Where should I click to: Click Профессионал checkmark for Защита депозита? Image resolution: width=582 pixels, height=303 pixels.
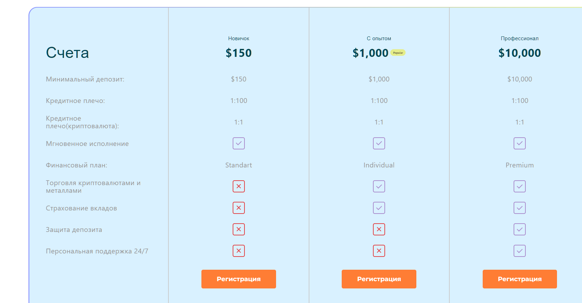pos(519,230)
